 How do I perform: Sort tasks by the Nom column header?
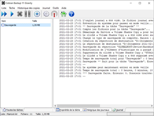tap(16, 21)
